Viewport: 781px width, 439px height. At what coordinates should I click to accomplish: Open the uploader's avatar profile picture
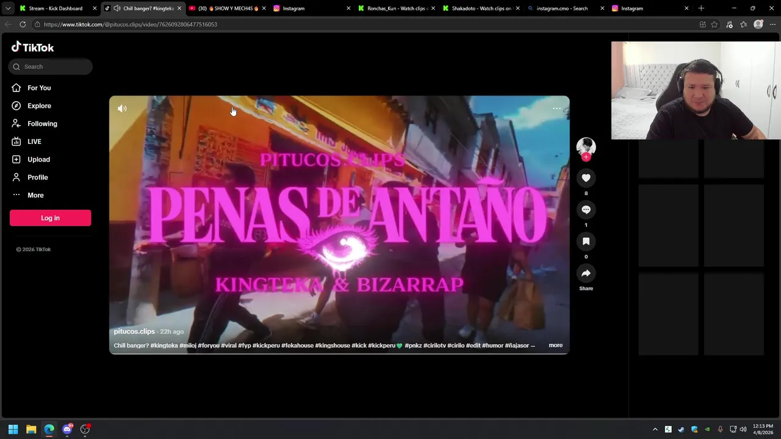pos(586,146)
